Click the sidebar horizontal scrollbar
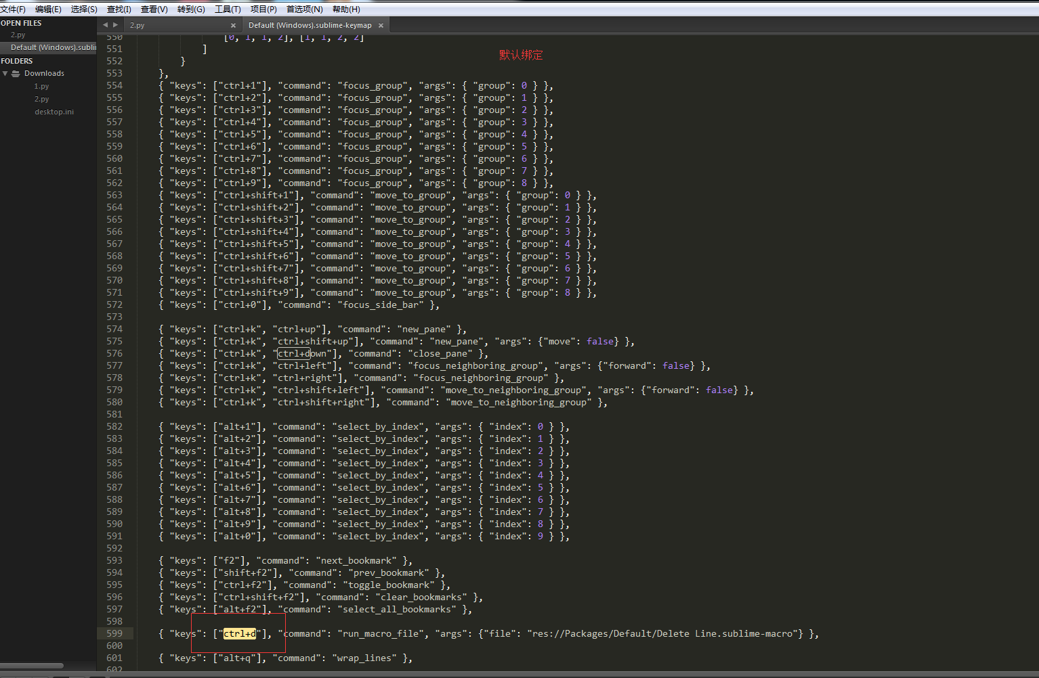This screenshot has height=678, width=1039. 32,666
